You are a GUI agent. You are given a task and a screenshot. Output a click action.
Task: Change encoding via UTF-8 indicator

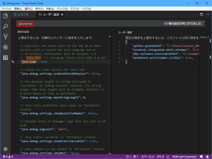tap(160, 157)
